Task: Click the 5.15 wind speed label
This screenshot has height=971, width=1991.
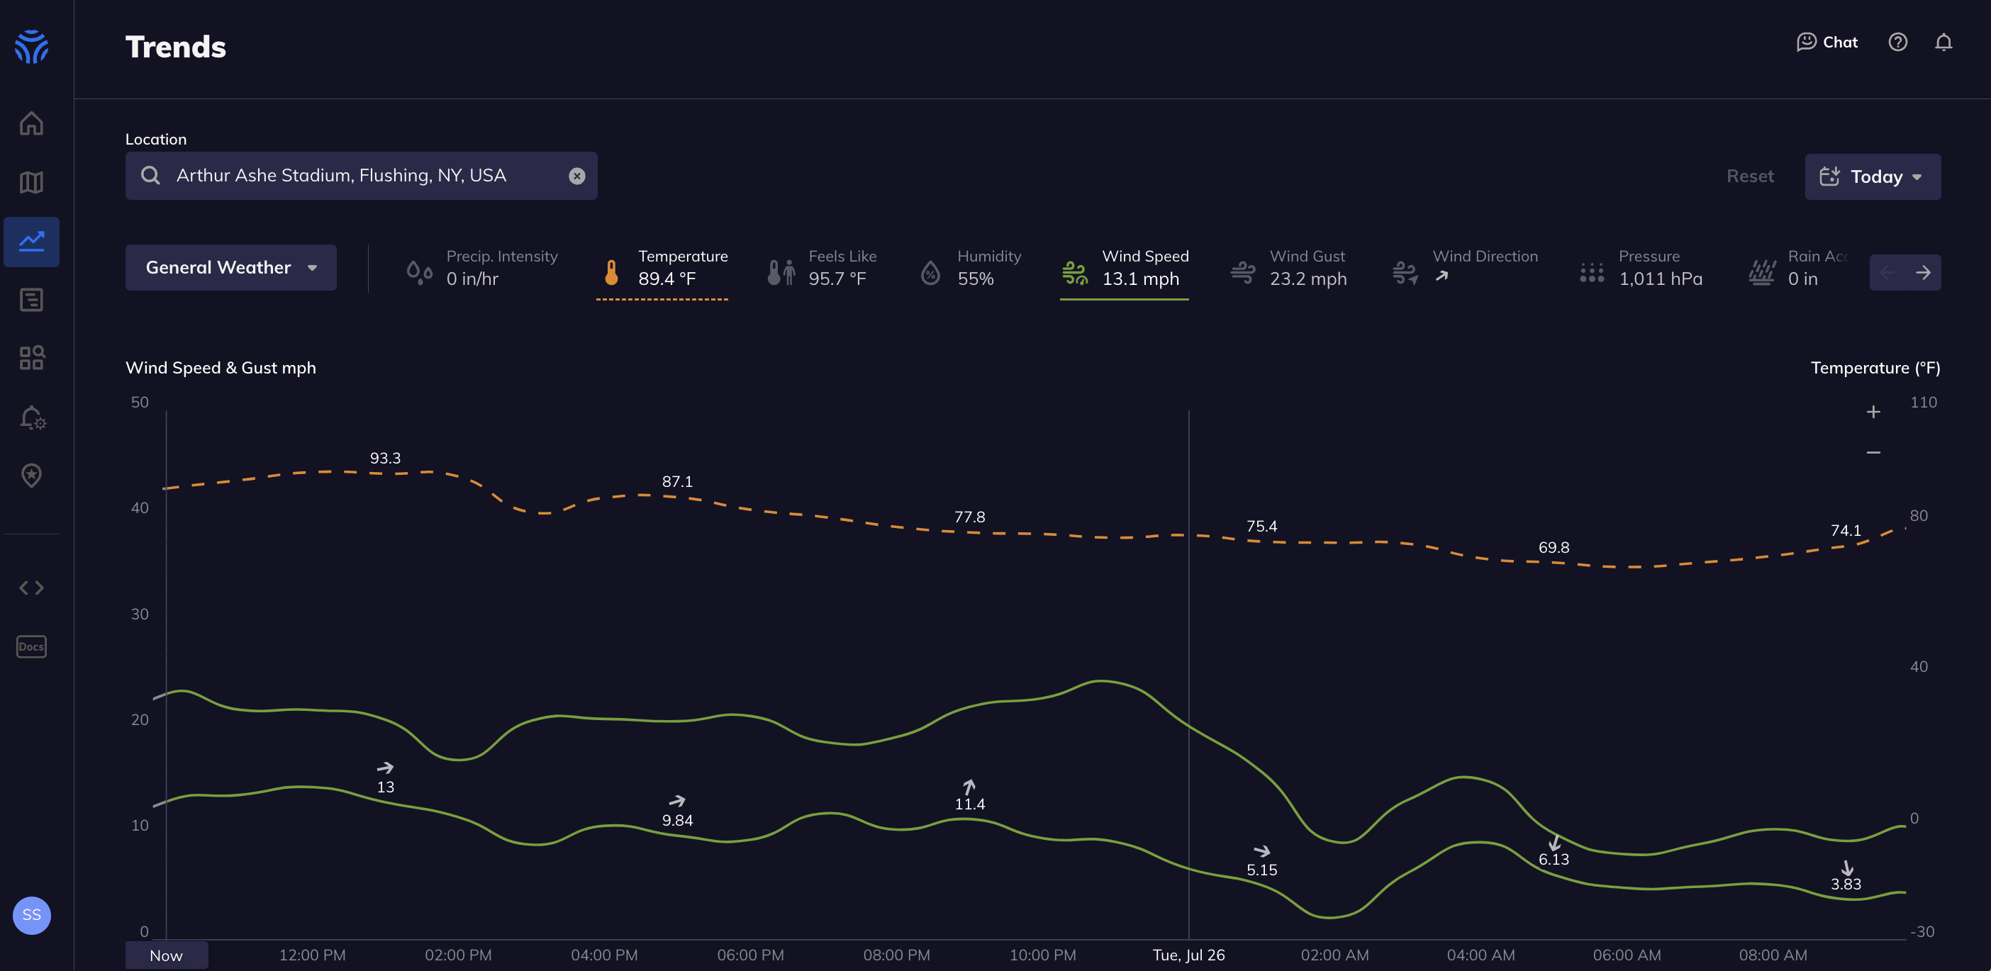Action: (x=1261, y=870)
